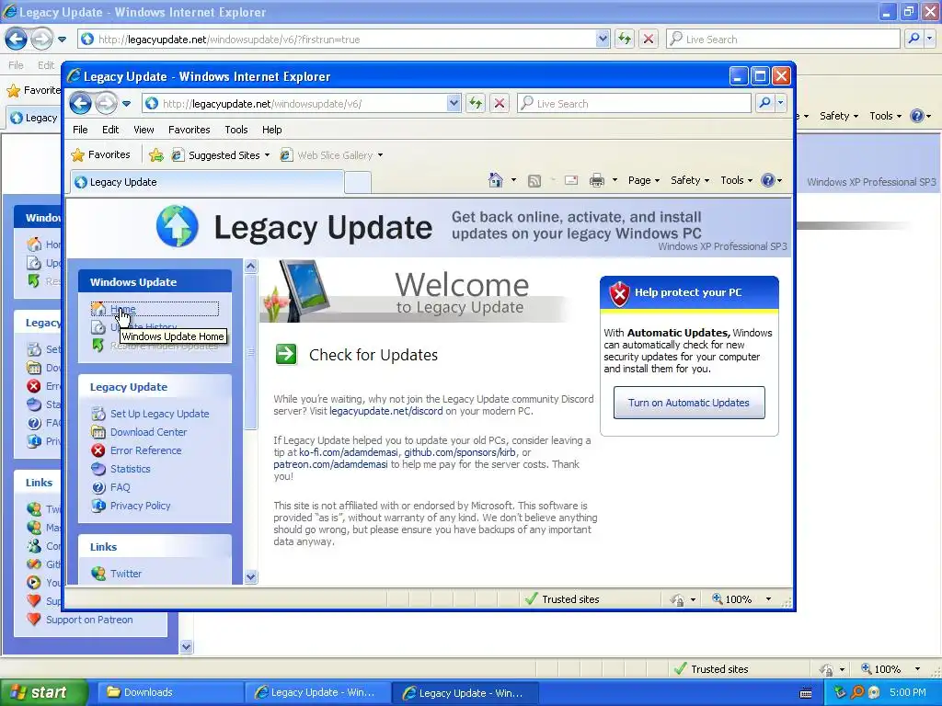Open Error Reference in sidebar
The height and width of the screenshot is (706, 942).
point(146,450)
